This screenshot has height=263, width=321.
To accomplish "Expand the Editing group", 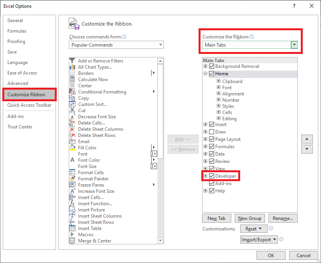I will tap(219, 118).
